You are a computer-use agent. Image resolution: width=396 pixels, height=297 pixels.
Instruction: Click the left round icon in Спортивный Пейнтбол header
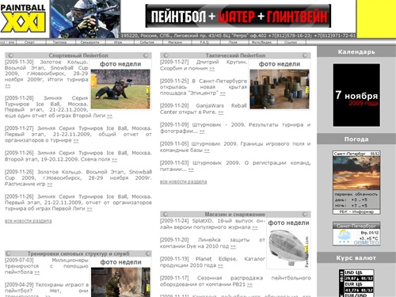coord(10,55)
